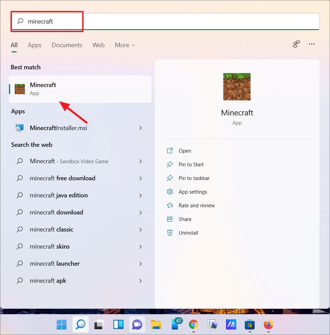Image resolution: width=330 pixels, height=335 pixels.
Task: Open App settings via the gear icon
Action: (x=170, y=192)
